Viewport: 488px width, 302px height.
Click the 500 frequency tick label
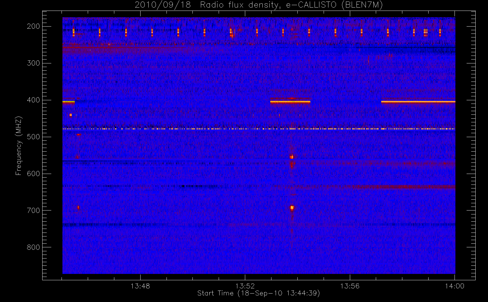coord(33,137)
